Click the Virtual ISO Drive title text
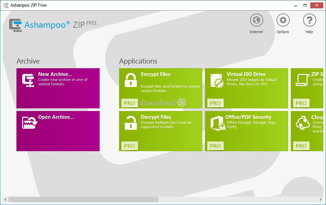Screen dimensions: 326x205 (x=246, y=74)
